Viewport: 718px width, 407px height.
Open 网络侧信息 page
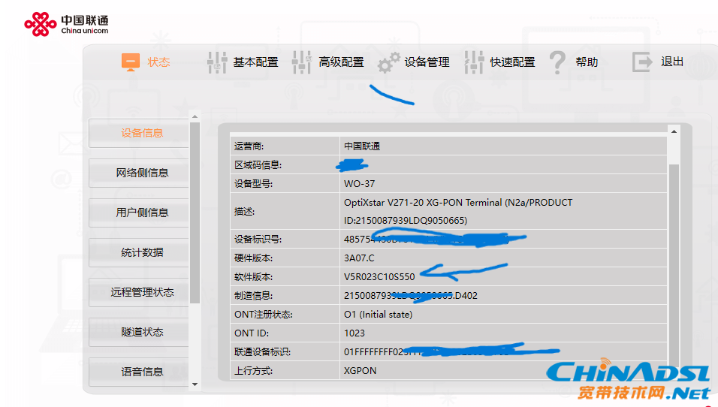[142, 173]
